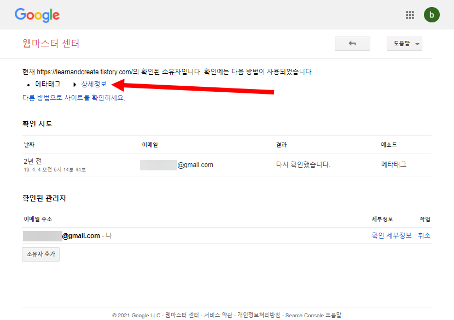
Task: Open footer 웹마스터 센터 link
Action: tap(182, 315)
